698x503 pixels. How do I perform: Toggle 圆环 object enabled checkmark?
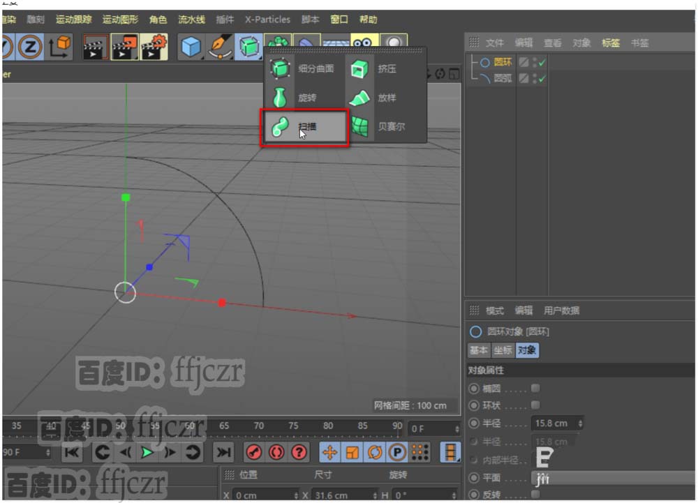coord(542,63)
